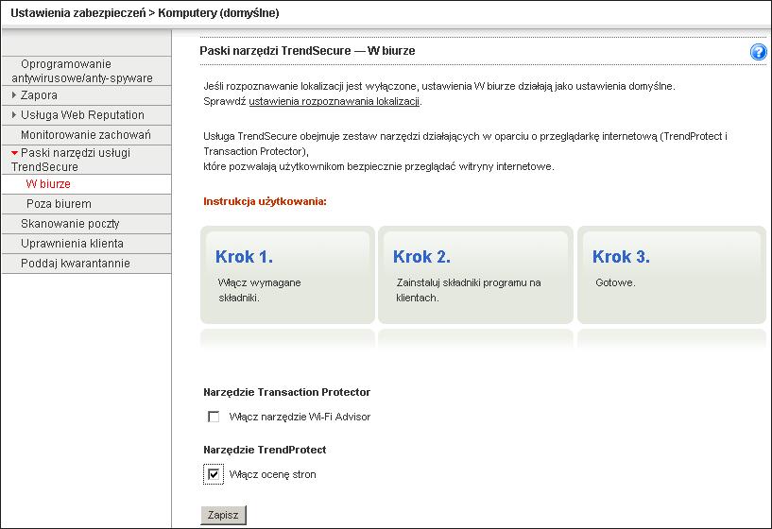Click 'Instrukcja użytkowania:' heading text
Screen dimensions: 772x529
[x=265, y=201]
